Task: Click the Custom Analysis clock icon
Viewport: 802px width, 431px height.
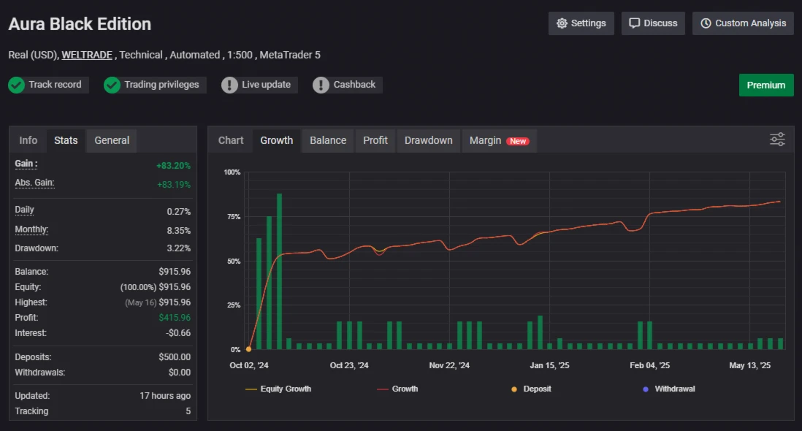Action: click(706, 23)
